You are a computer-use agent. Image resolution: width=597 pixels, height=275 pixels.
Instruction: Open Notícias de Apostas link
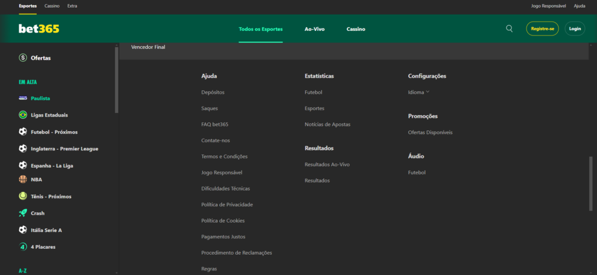(328, 124)
